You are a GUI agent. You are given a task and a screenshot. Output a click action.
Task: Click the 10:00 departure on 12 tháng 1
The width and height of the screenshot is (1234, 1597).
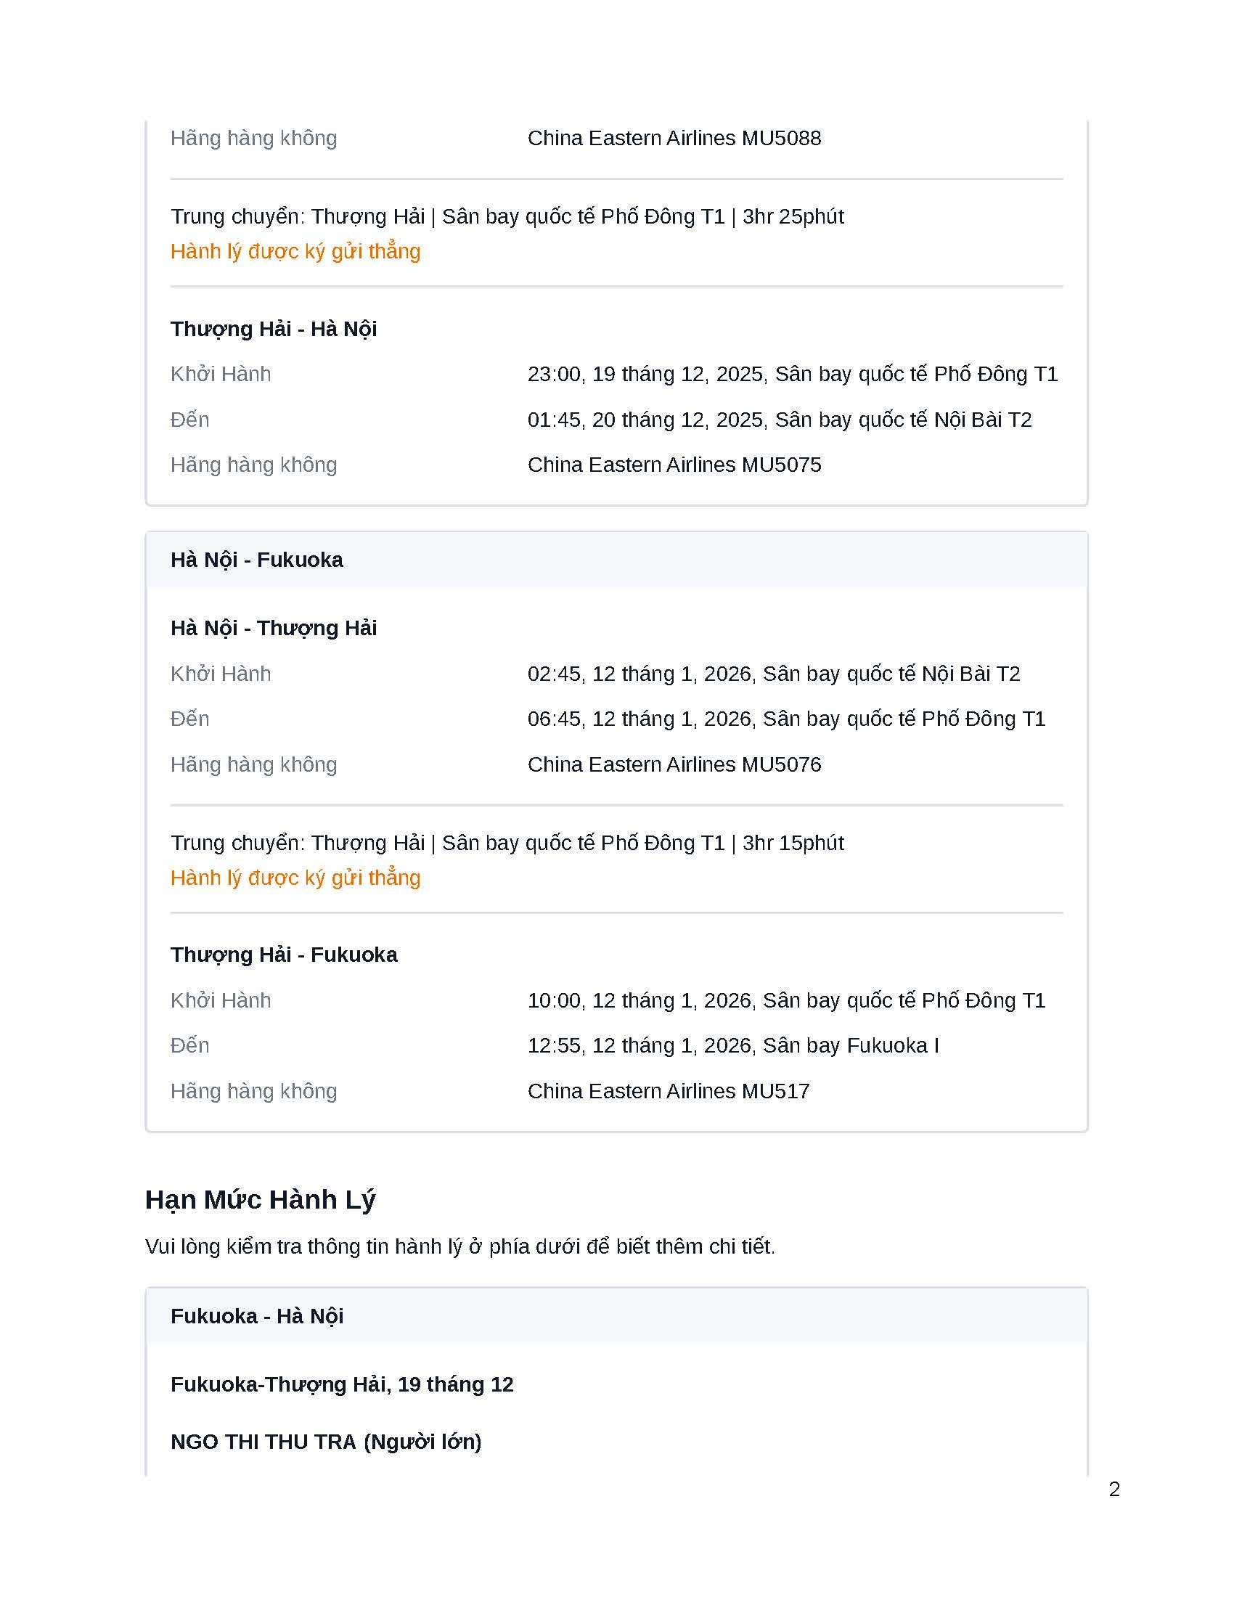pos(786,1000)
